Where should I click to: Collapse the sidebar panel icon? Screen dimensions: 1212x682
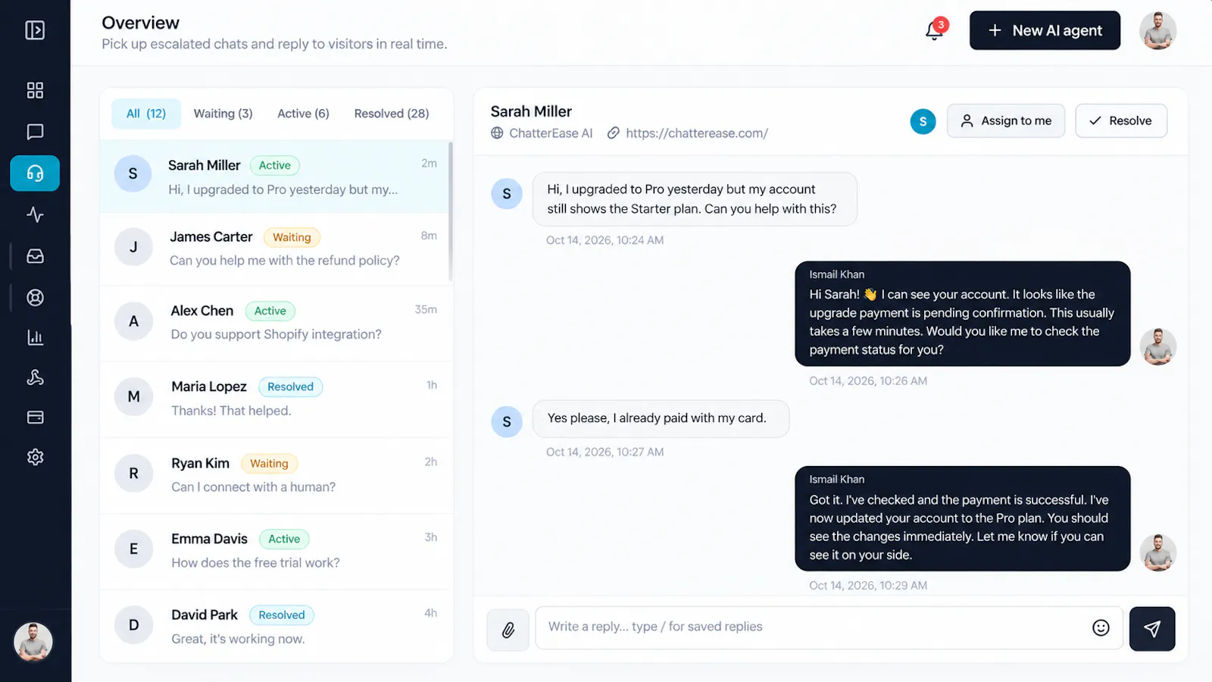pos(35,30)
